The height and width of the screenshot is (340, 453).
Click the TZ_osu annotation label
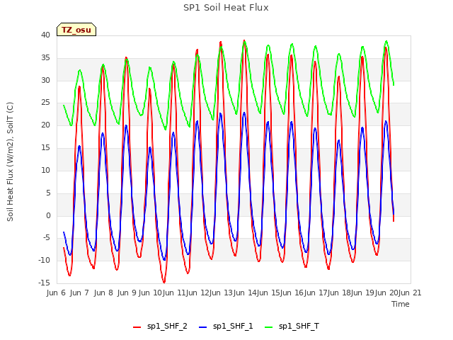click(76, 30)
